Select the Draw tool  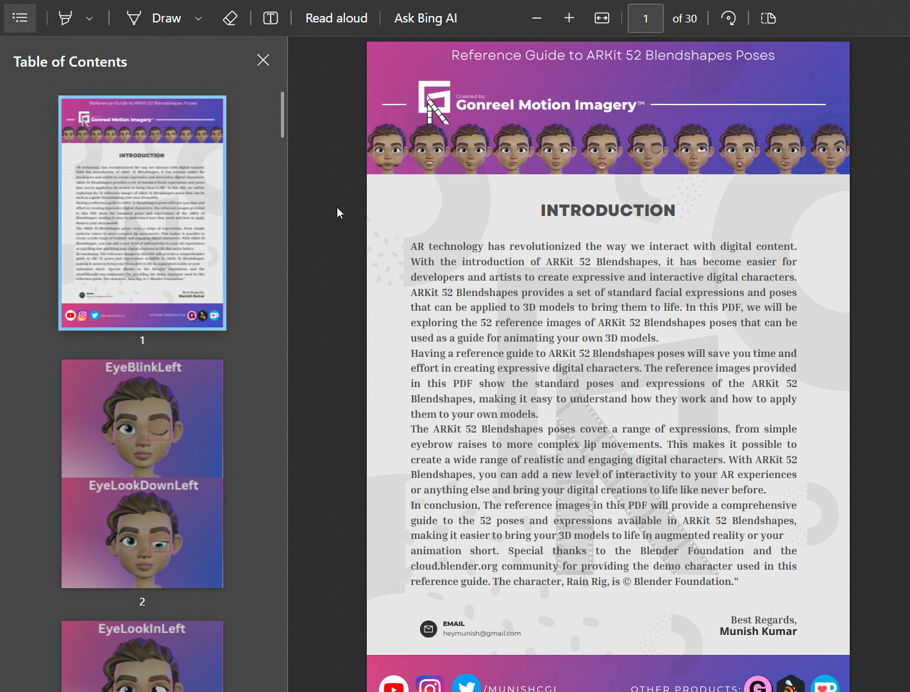155,18
